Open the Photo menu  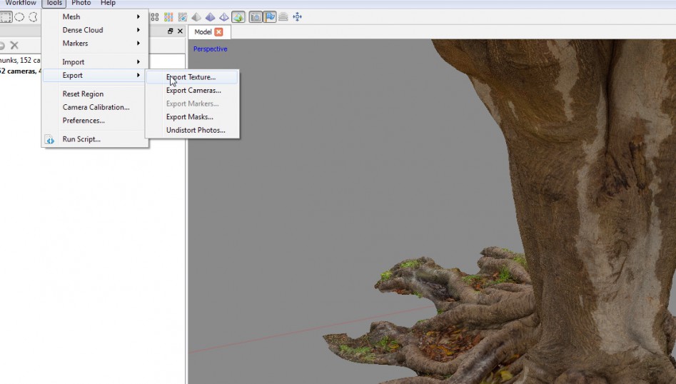[x=81, y=3]
